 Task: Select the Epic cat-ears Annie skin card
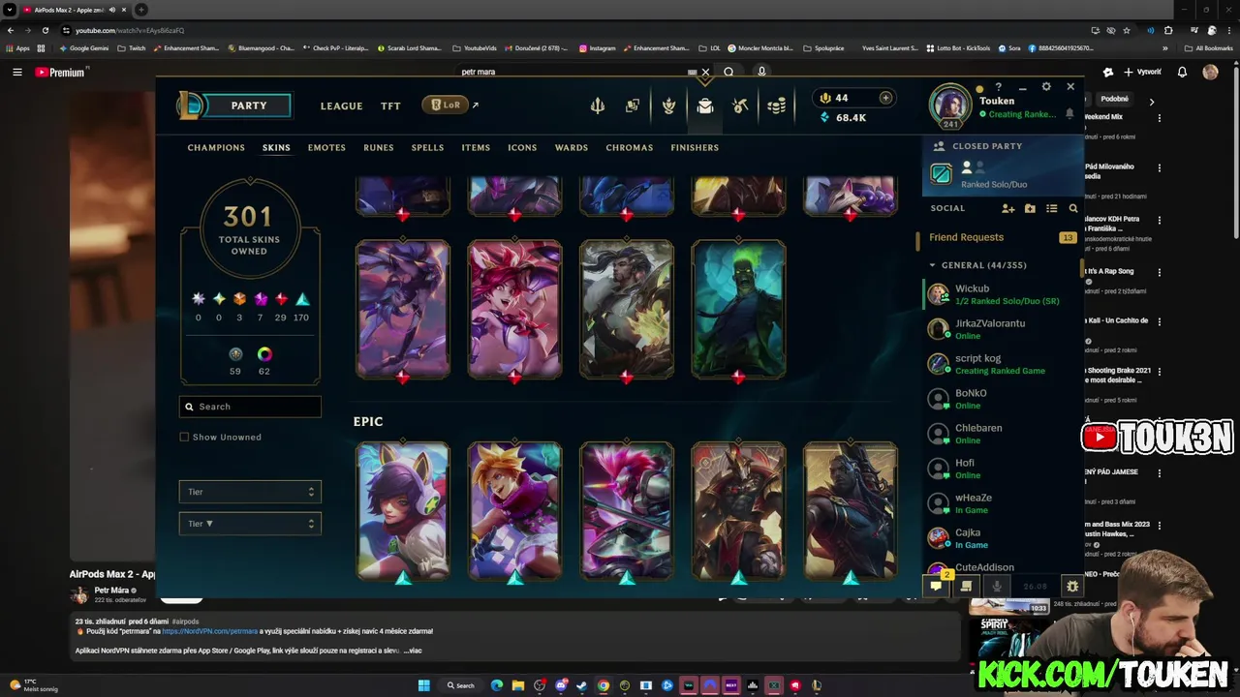403,511
